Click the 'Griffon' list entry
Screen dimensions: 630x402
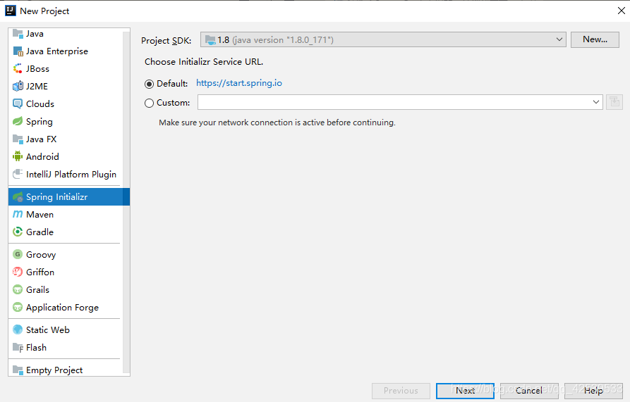click(65, 272)
